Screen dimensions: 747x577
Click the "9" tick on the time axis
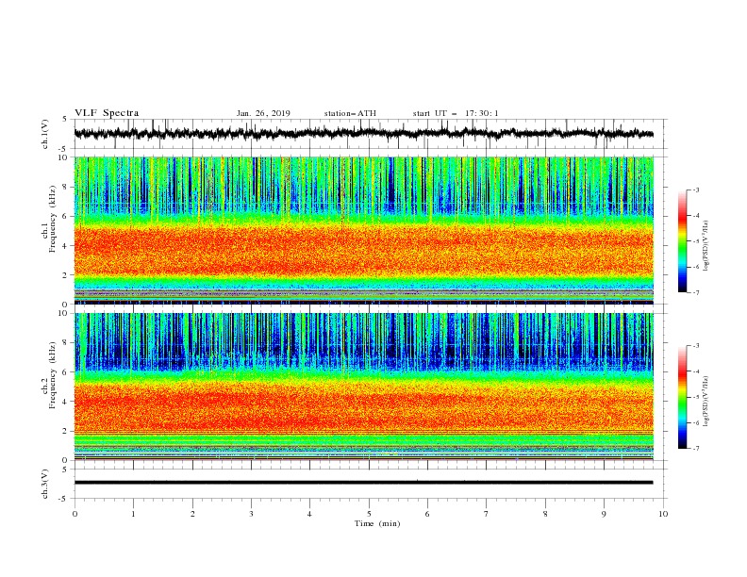(604, 514)
